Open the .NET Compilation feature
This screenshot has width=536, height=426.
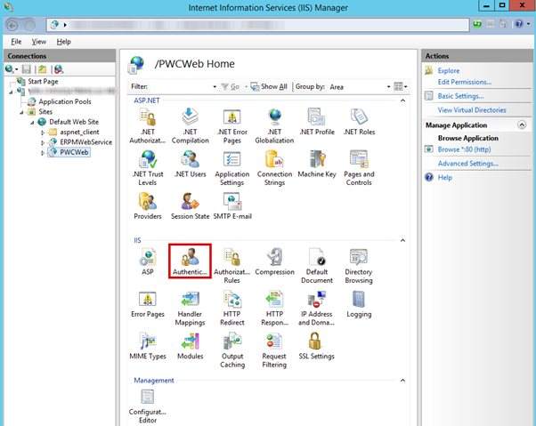(190, 126)
